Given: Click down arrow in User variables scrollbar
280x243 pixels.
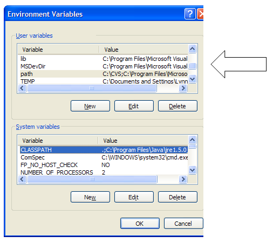Looking at the screenshot, I should click(193, 79).
